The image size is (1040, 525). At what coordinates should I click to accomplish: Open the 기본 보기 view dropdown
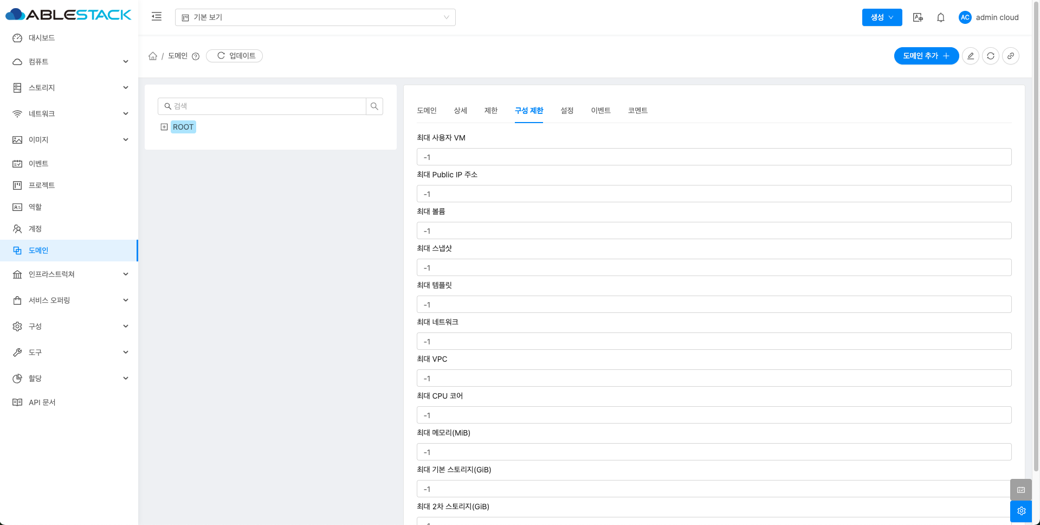315,17
